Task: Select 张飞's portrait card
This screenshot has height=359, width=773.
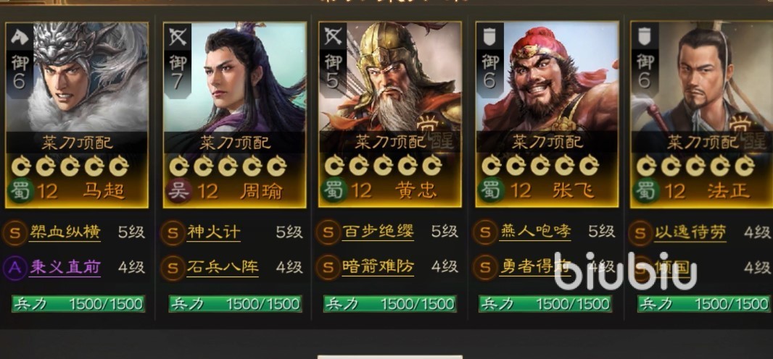Action: coord(547,114)
